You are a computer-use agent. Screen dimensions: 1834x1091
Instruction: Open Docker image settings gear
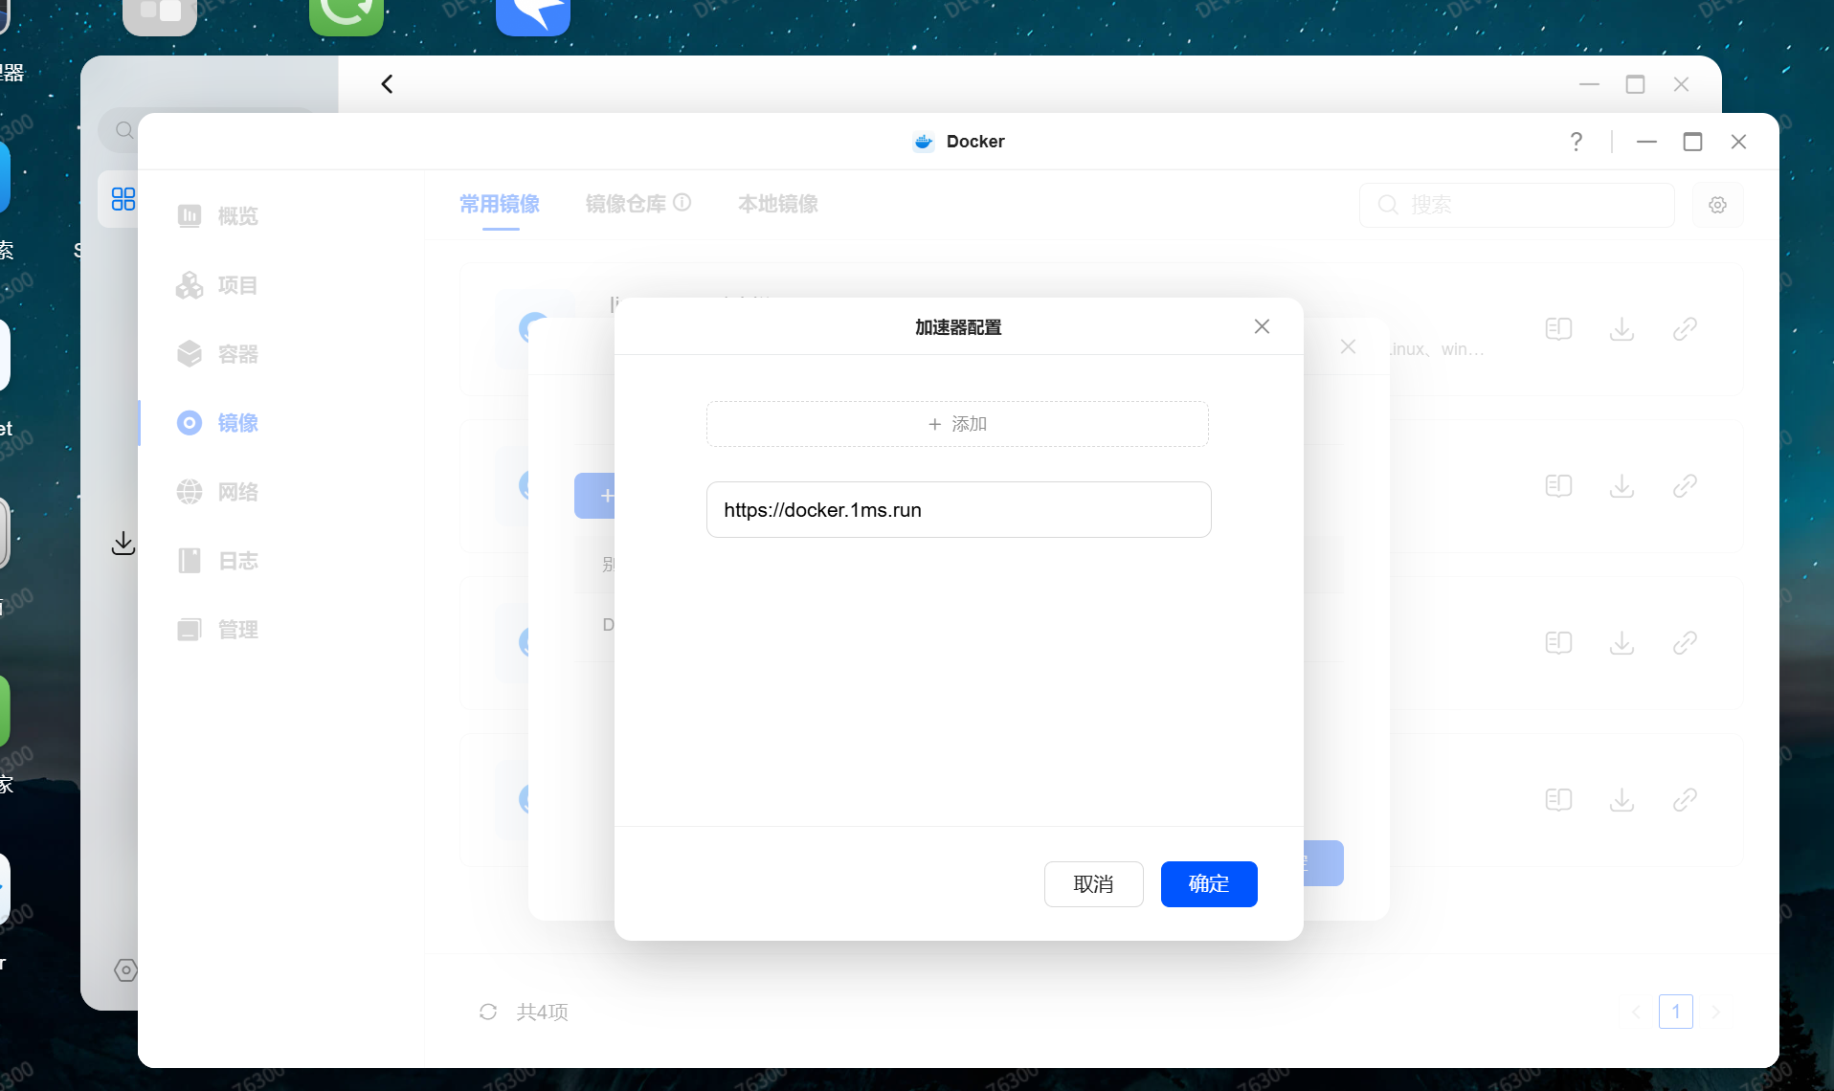[1718, 205]
